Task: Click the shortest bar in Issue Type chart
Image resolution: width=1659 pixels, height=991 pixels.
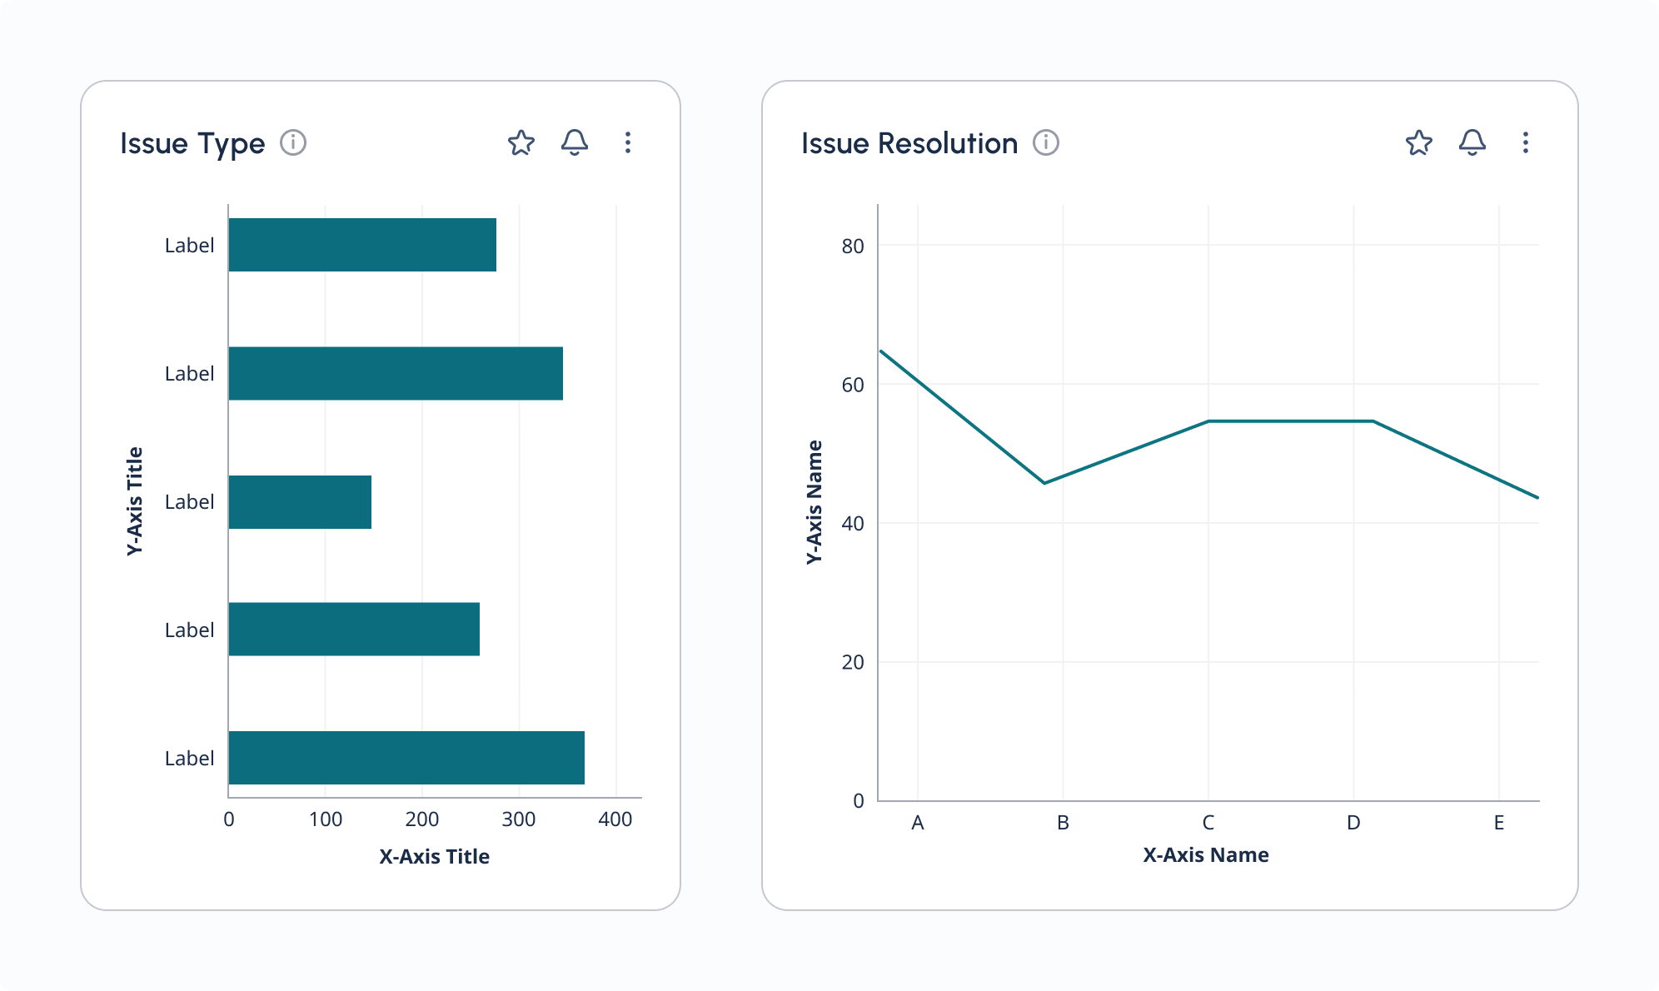Action: tap(300, 502)
